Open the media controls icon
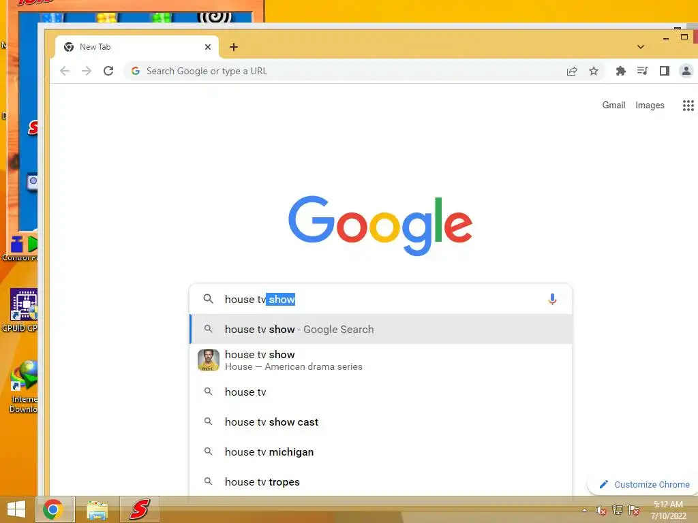The height and width of the screenshot is (523, 698). [642, 71]
